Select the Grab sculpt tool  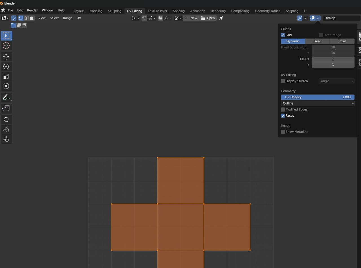click(6, 119)
